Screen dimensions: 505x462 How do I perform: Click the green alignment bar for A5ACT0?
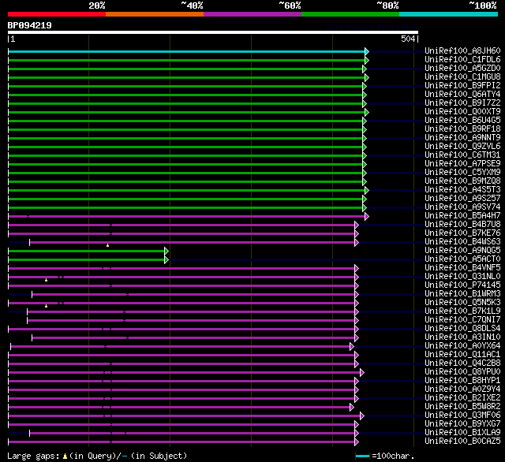coord(87,259)
